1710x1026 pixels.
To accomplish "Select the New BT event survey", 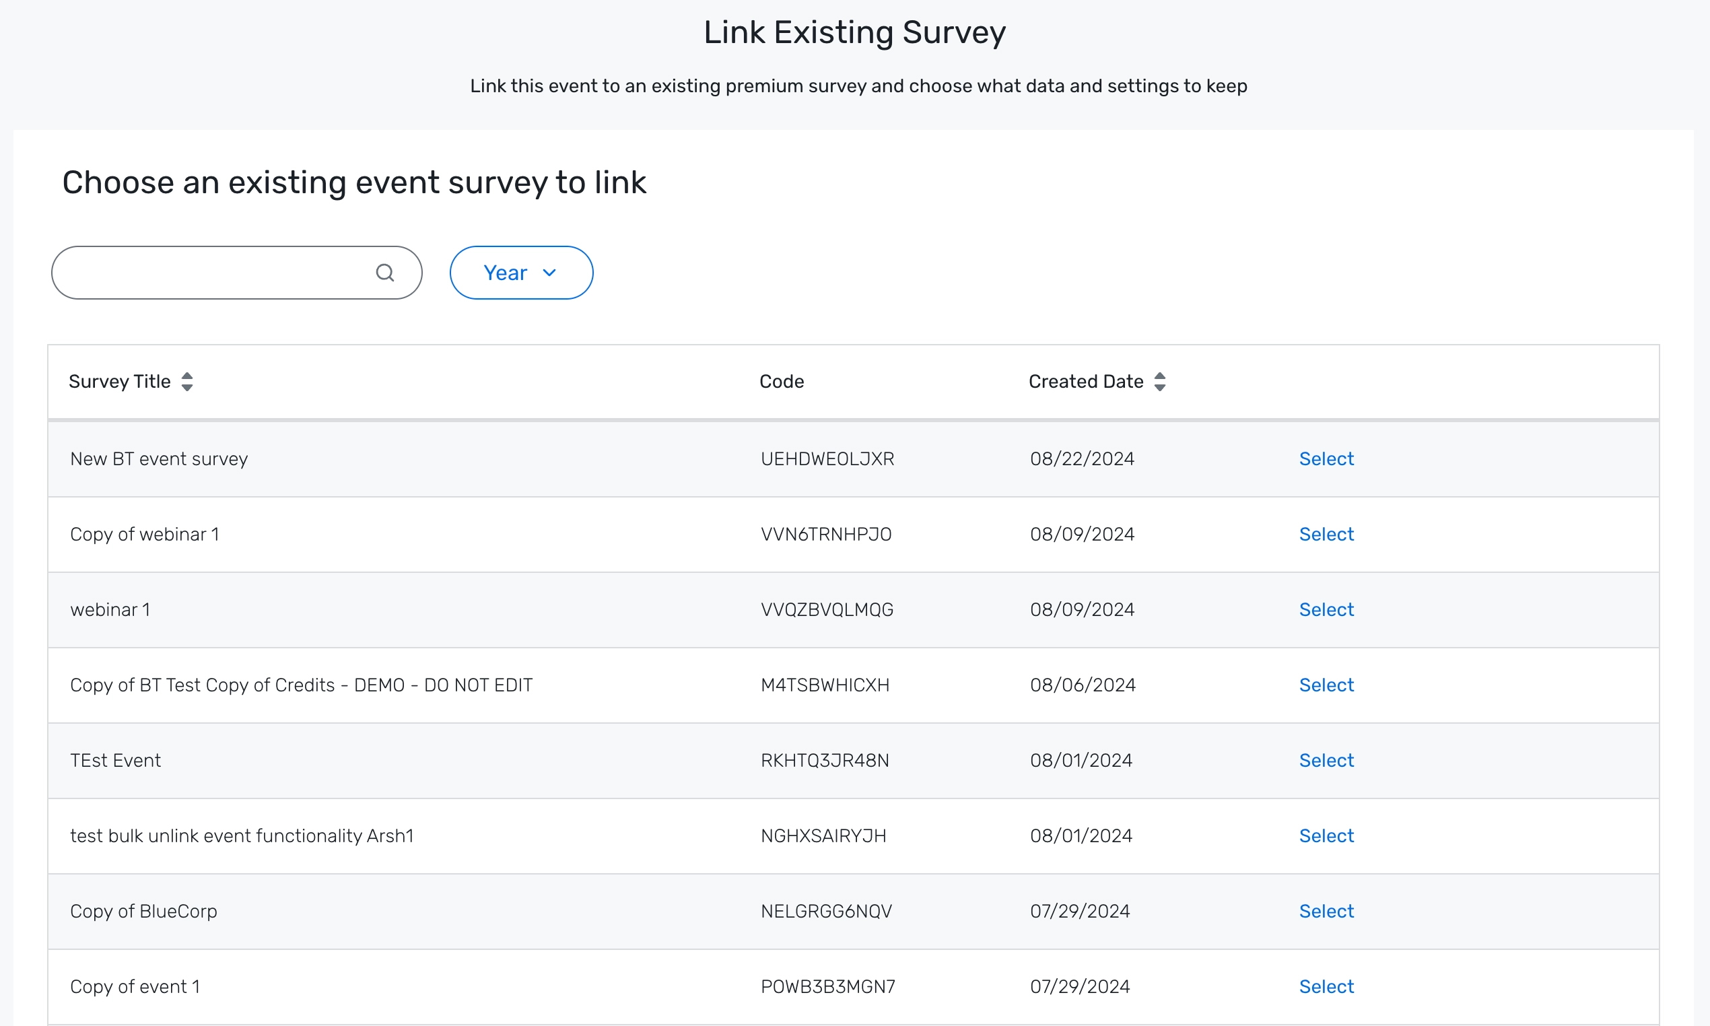I will point(1326,458).
